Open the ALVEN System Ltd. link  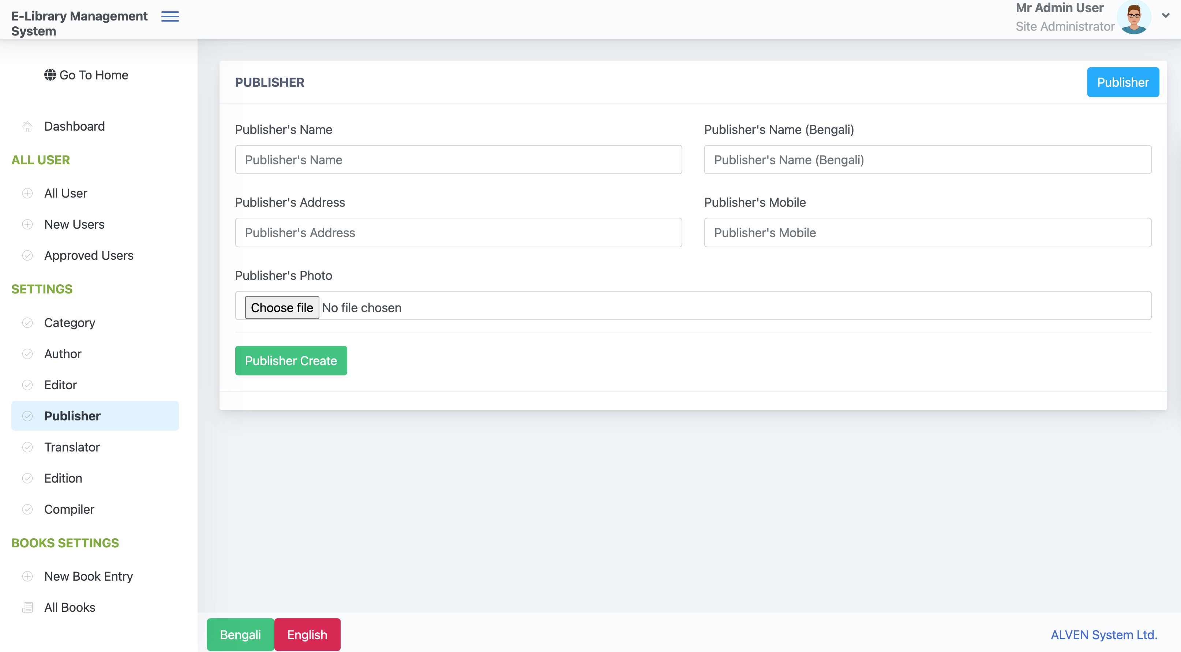pos(1104,634)
